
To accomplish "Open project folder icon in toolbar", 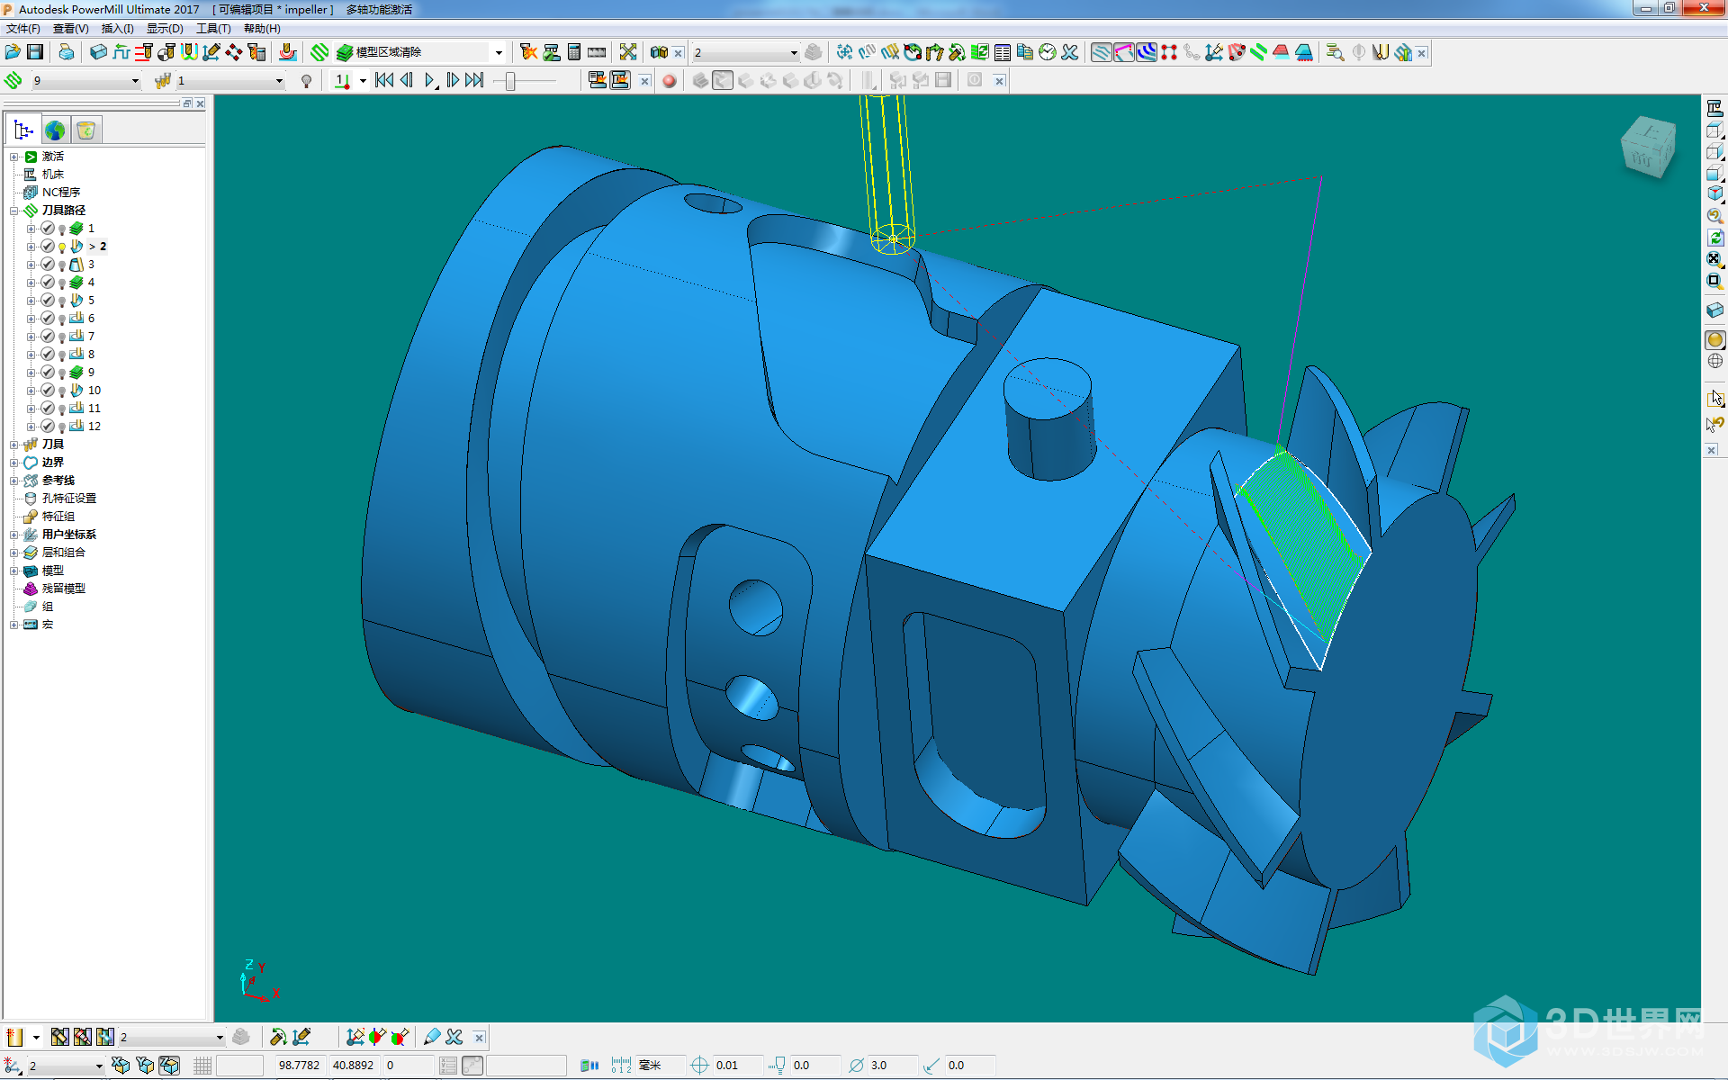I will [x=13, y=52].
